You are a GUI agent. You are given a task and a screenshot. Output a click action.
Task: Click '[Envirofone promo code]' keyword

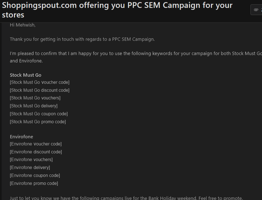pyautogui.click(x=34, y=184)
